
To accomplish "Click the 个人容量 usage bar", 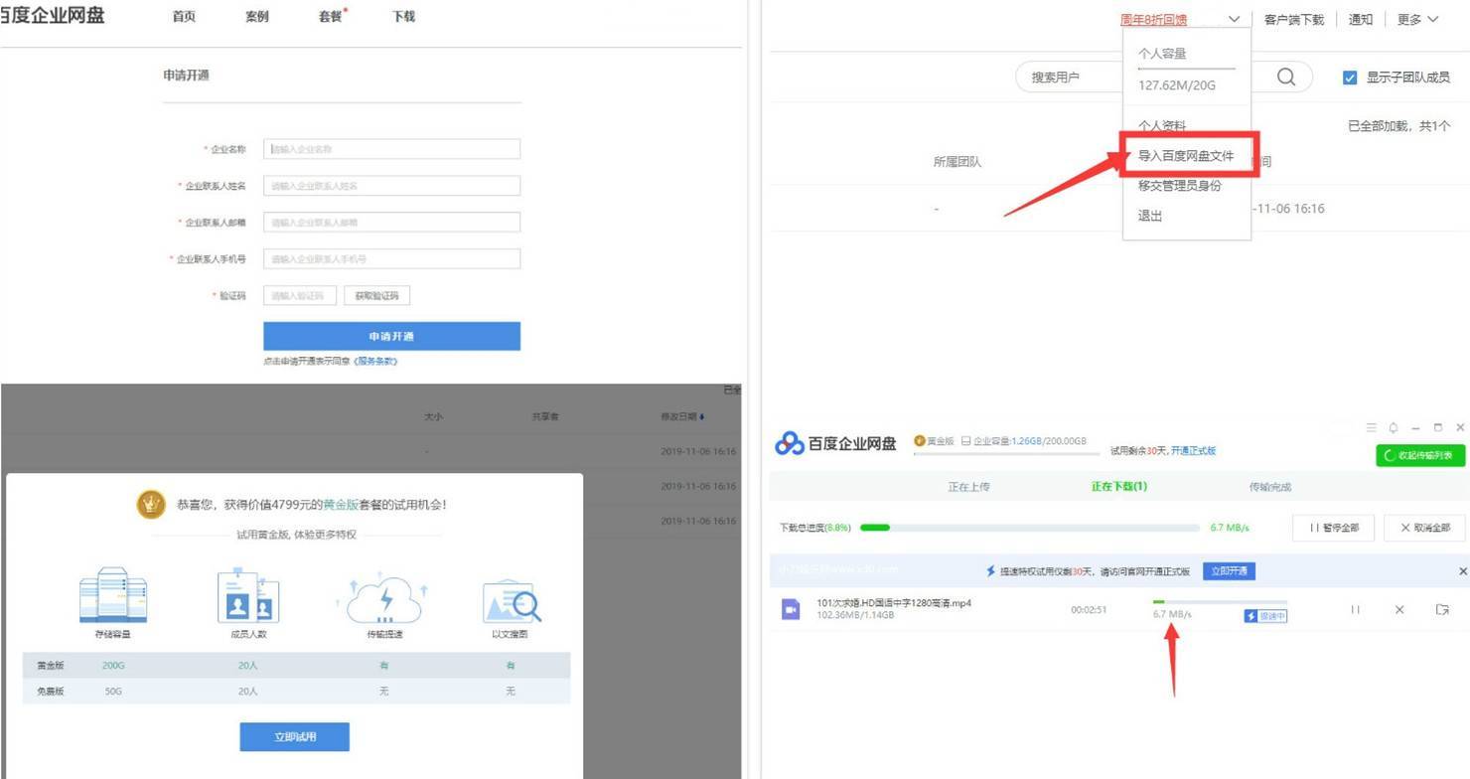I will 1187,69.
